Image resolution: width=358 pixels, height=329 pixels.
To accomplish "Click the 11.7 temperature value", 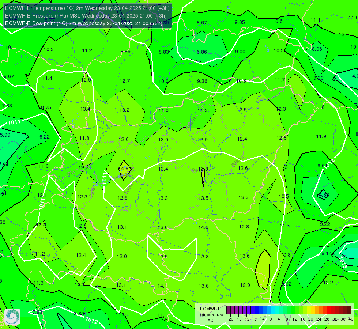I will coord(280,80).
